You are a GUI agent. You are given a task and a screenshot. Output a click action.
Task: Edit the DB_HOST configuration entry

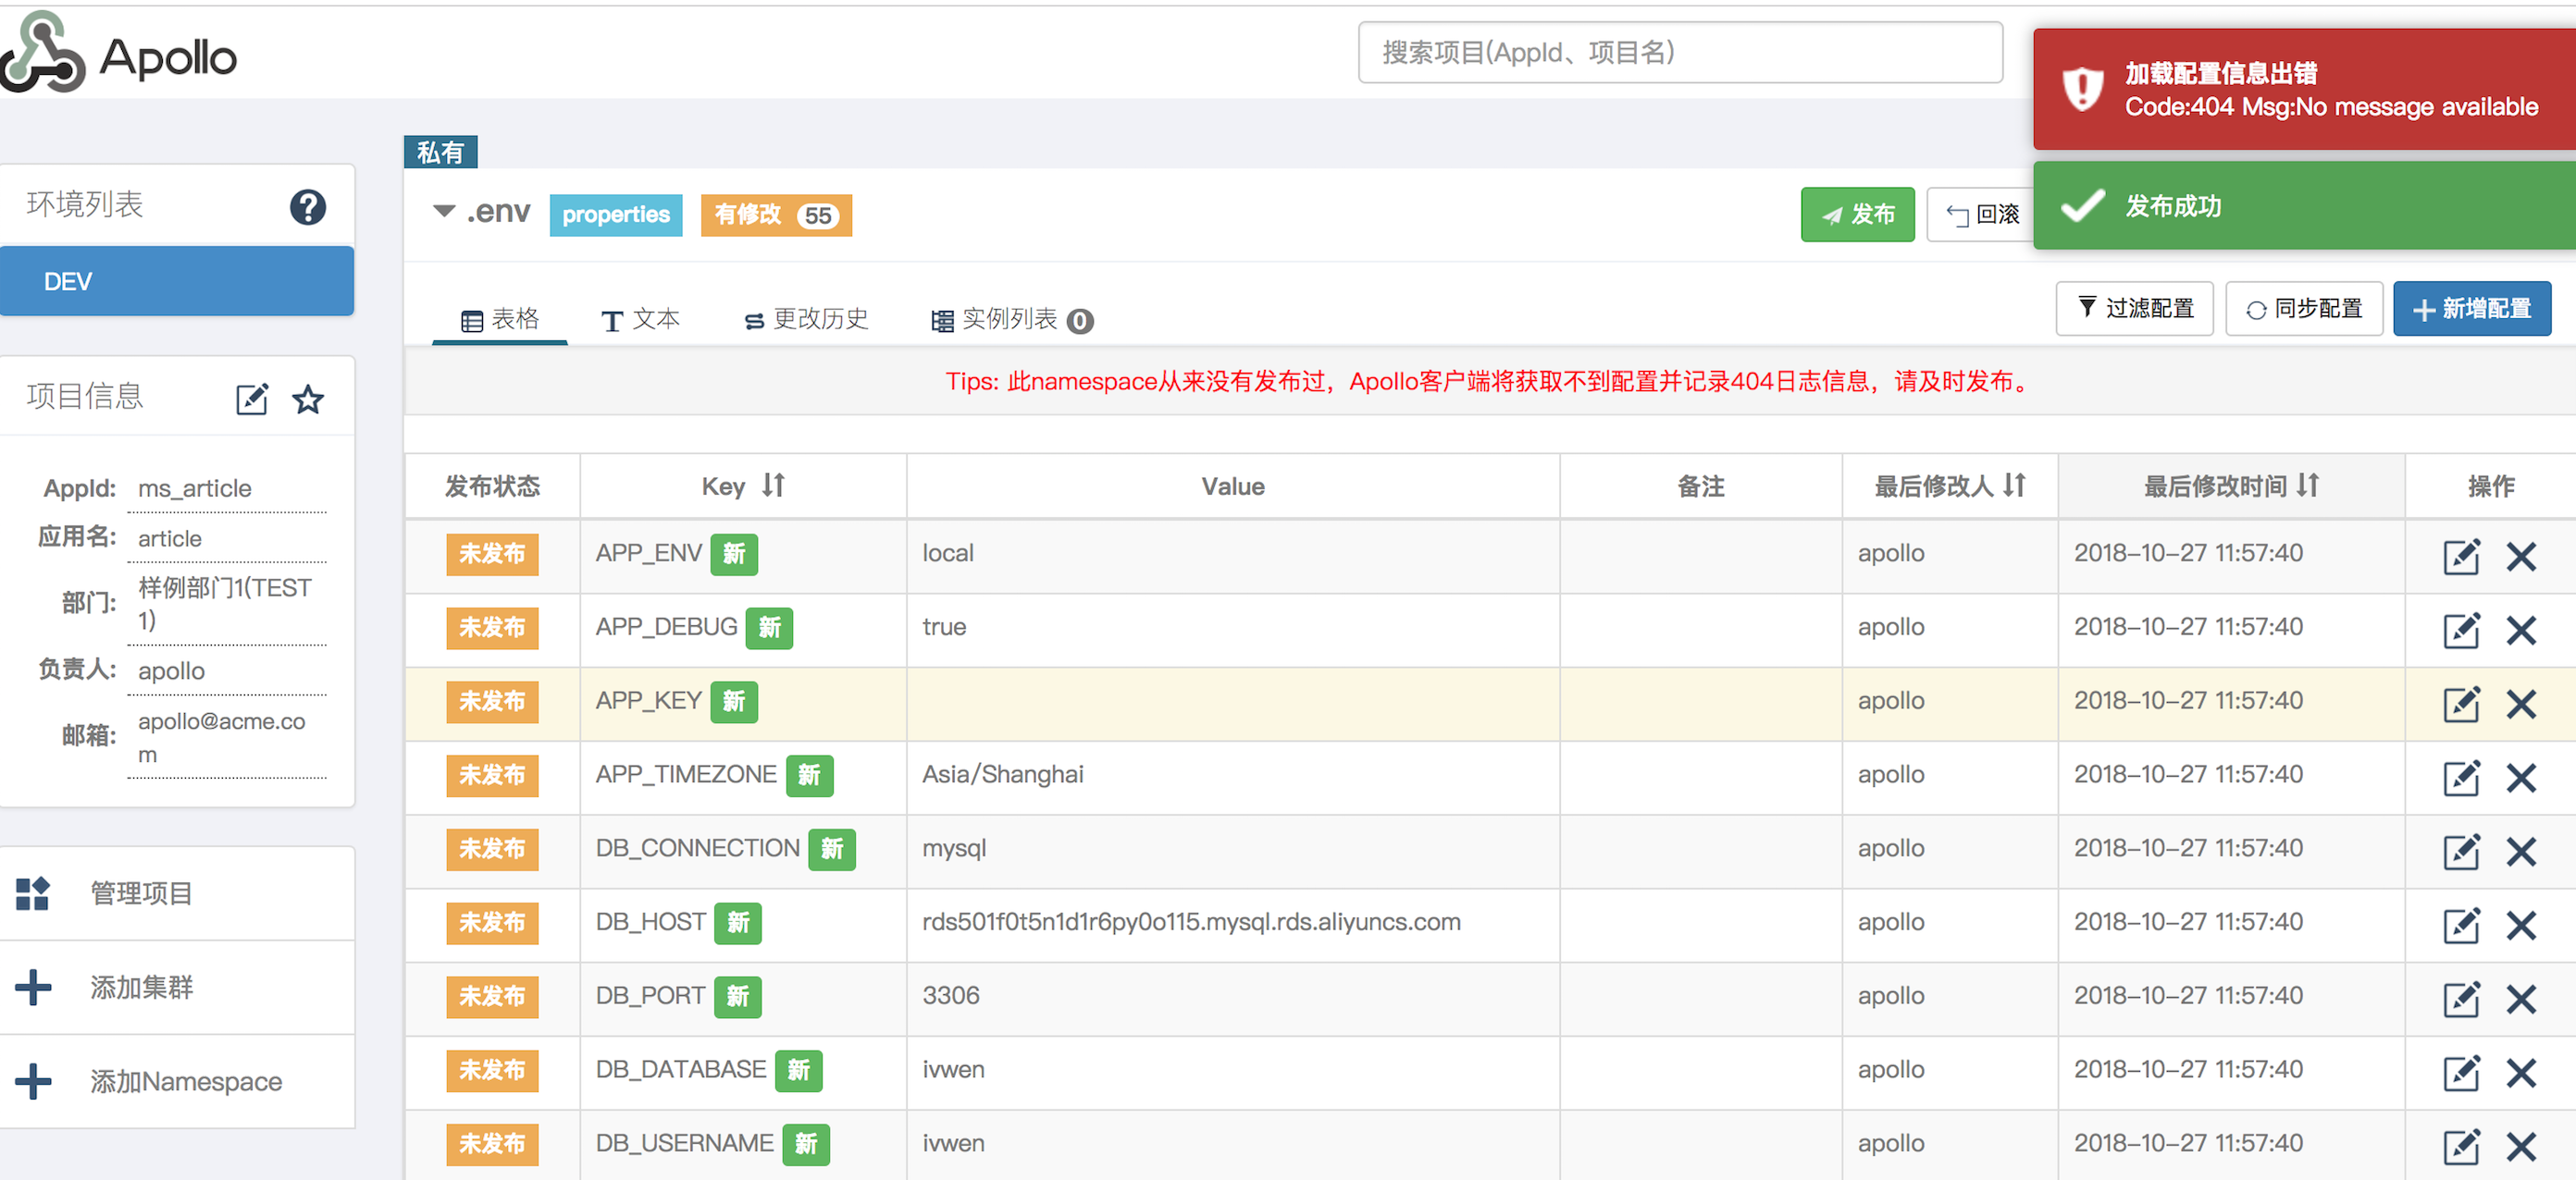coord(2461,925)
